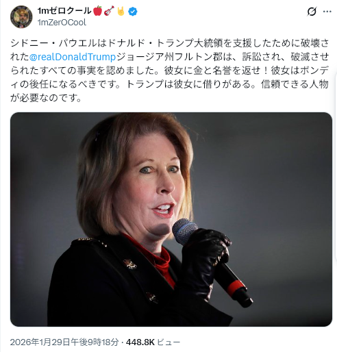
Task: Click the microphone in the attached photo
Action: [211, 262]
